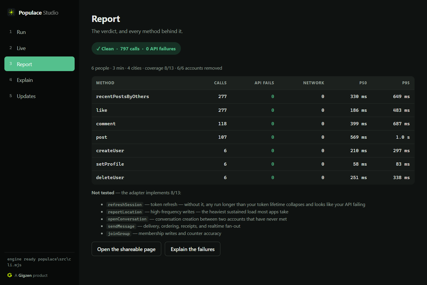The image size is (427, 285).
Task: Open the Run step in sidebar
Action: click(x=40, y=32)
